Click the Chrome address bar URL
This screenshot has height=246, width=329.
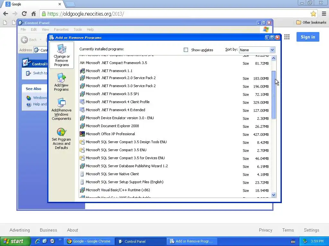click(x=85, y=14)
